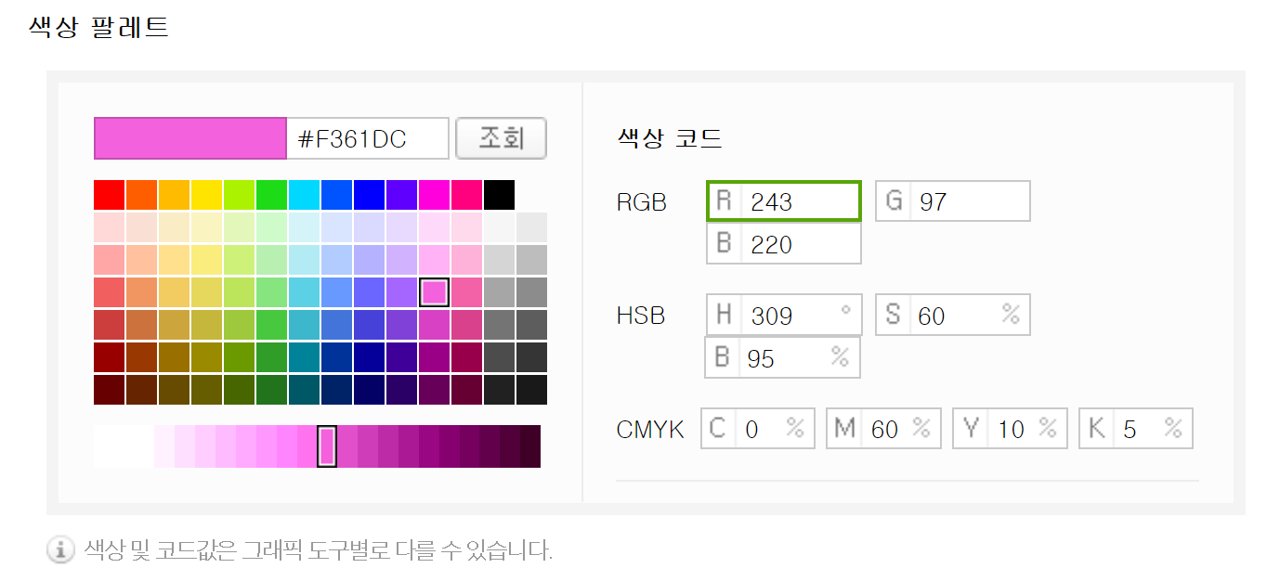Screen dimensions: 1267x581
Task: Pick the hot pink swatch next to black
Action: tap(467, 195)
